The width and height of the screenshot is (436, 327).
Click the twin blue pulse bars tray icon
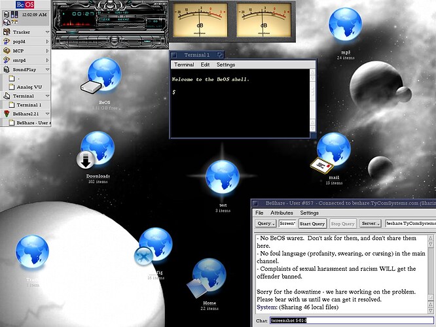tap(14, 14)
